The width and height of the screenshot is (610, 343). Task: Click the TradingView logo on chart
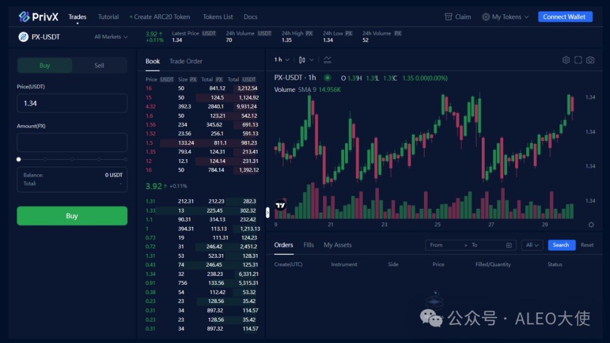[x=281, y=205]
